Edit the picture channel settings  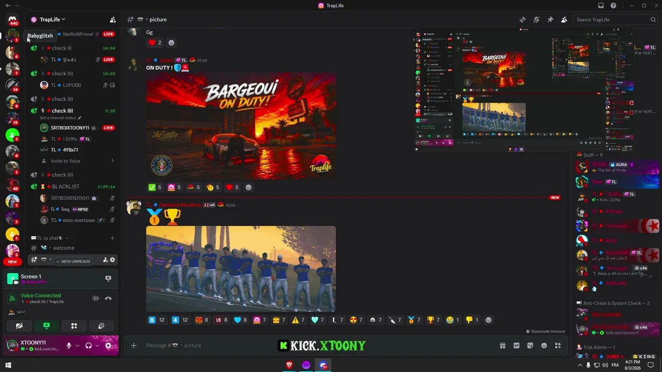click(112, 260)
